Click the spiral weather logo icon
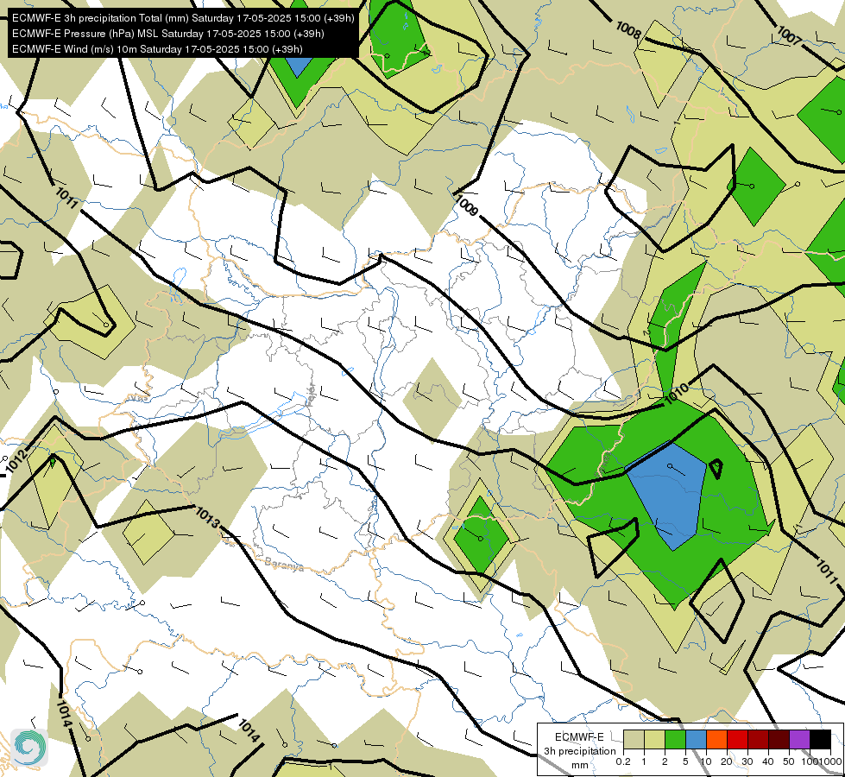The width and height of the screenshot is (845, 777). pos(29,748)
